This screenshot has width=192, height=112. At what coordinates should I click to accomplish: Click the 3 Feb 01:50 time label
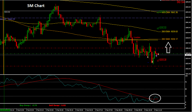coord(20,110)
